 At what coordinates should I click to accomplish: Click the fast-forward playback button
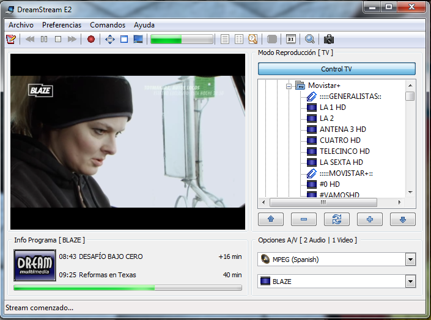[72, 39]
